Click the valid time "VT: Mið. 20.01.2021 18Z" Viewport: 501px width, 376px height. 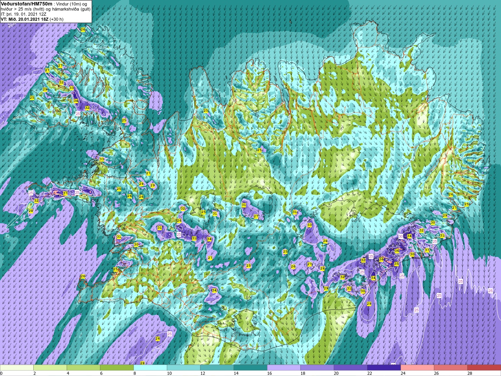(24, 19)
